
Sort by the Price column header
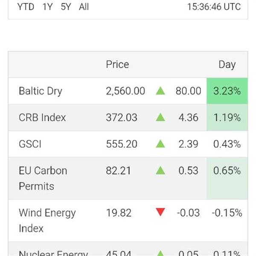coord(117,64)
